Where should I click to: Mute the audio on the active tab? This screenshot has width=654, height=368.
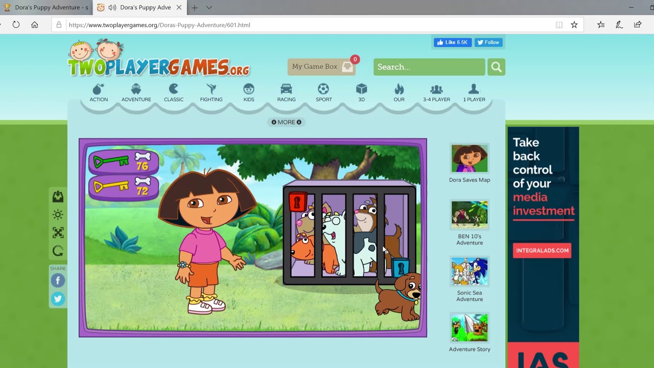pos(112,8)
